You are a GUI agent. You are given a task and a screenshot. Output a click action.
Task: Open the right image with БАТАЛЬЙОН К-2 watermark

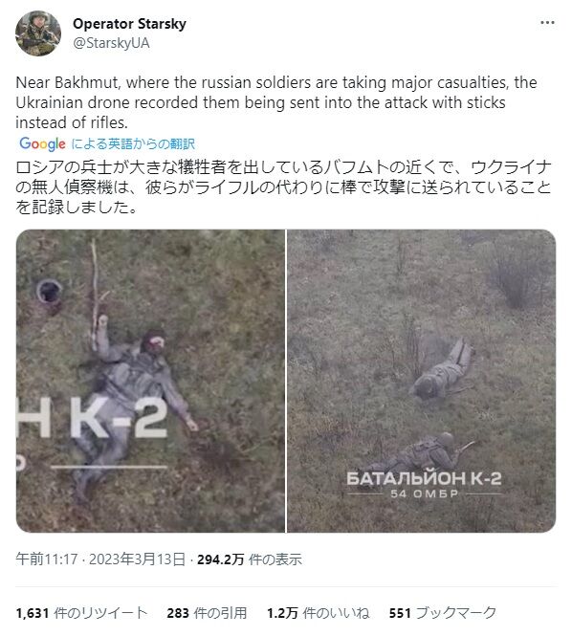click(421, 381)
